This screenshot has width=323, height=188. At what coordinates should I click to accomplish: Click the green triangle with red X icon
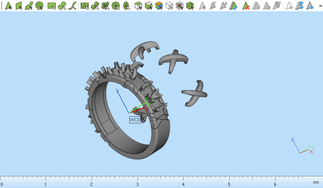[x=246, y=6]
